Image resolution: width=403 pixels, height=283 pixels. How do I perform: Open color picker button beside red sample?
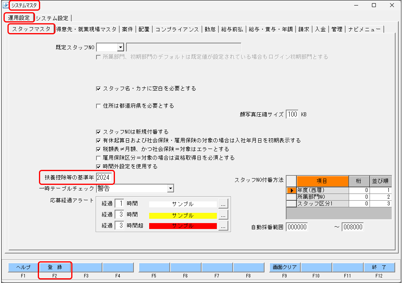(223, 226)
